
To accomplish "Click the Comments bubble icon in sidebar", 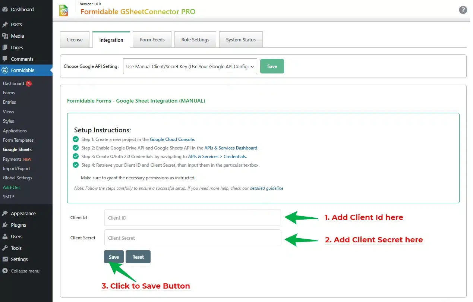I will [x=5, y=59].
